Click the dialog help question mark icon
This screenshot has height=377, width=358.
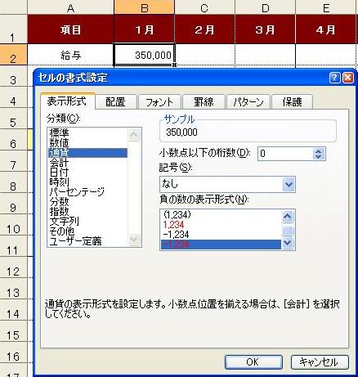pyautogui.click(x=334, y=78)
